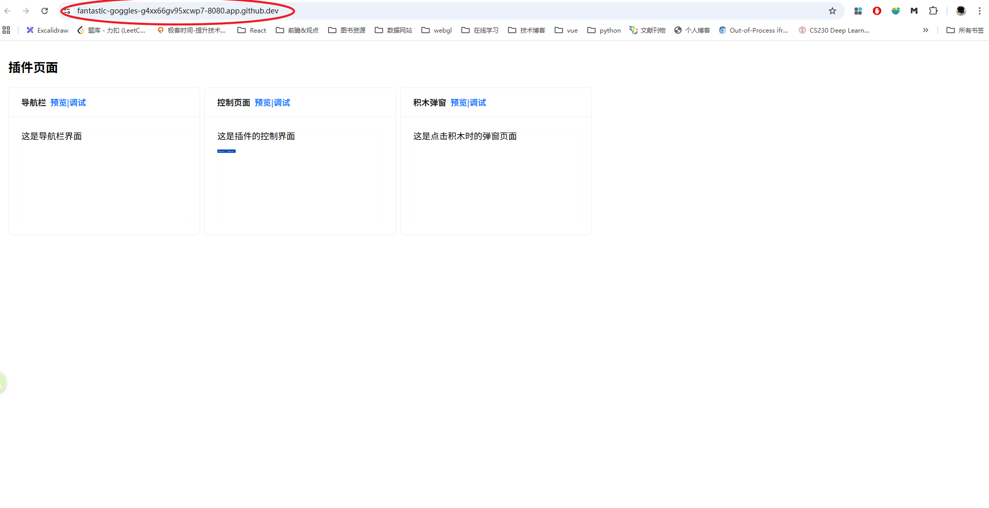Click the back navigation arrow
This screenshot has width=989, height=508.
click(x=8, y=11)
